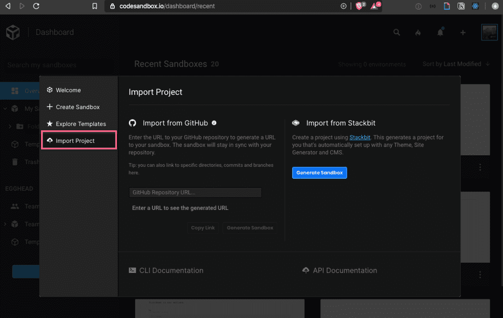The image size is (503, 318).
Task: Click the CodeSandbox cube logo
Action: (x=13, y=32)
